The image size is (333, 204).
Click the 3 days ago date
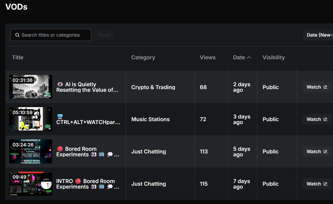pyautogui.click(x=242, y=119)
